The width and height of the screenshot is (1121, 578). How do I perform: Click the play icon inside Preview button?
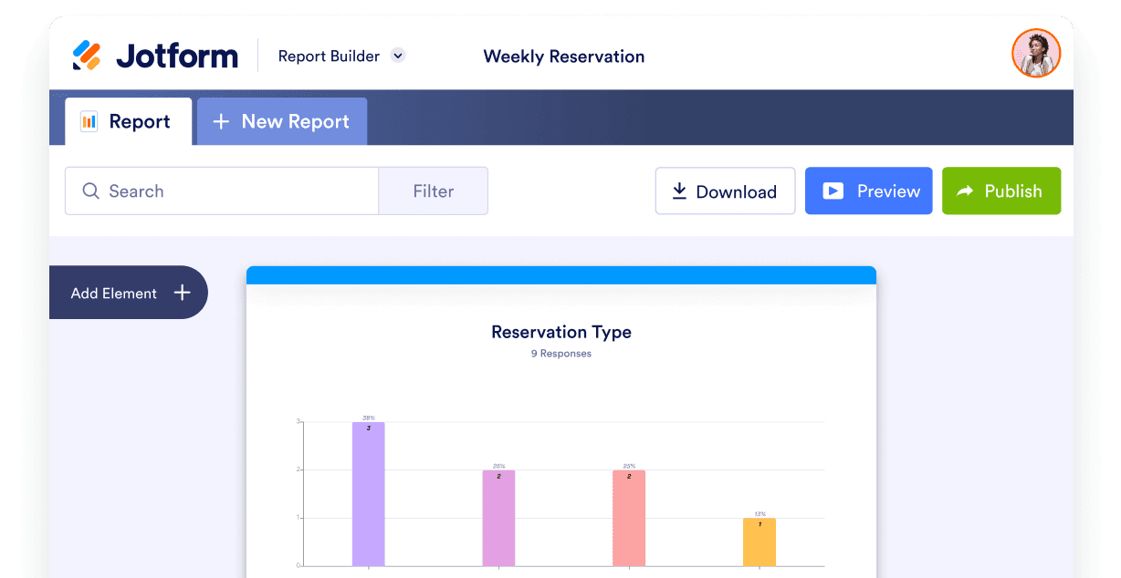point(833,191)
